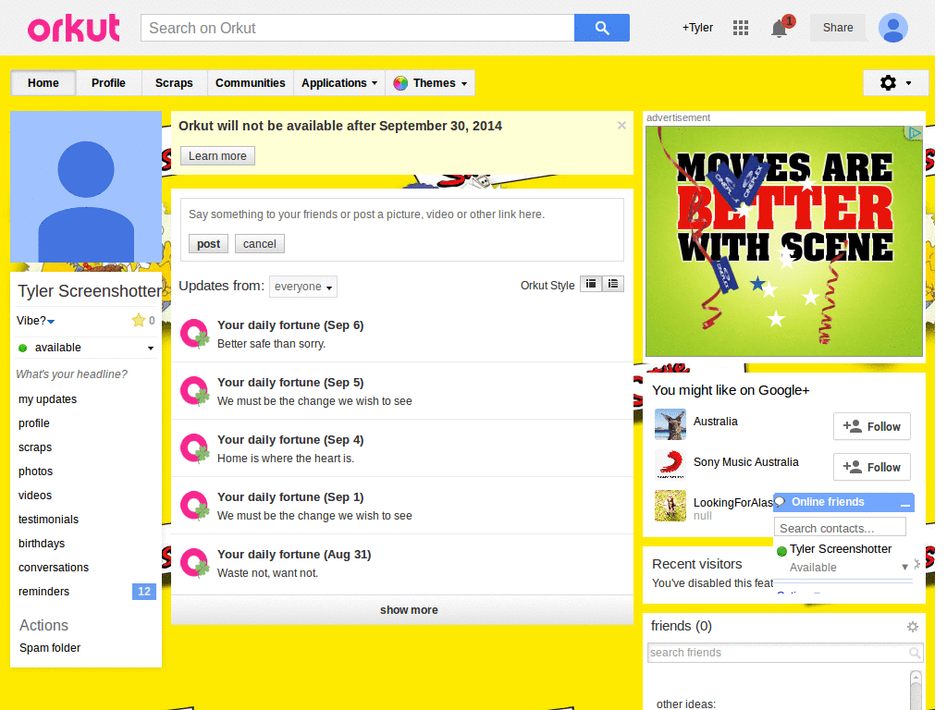Open the Profile tab
The height and width of the screenshot is (710, 947).
109,83
